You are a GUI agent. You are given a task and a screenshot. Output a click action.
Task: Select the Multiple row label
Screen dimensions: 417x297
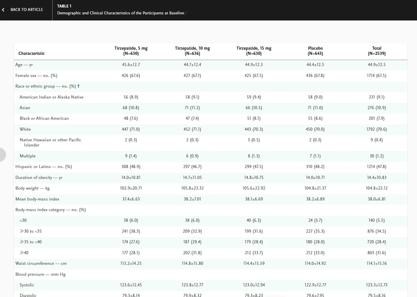point(28,156)
